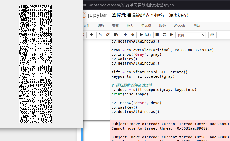Image resolution: width=230 pixels, height=141 pixels.
Task: Open the 服务 menu
Action: (162, 26)
